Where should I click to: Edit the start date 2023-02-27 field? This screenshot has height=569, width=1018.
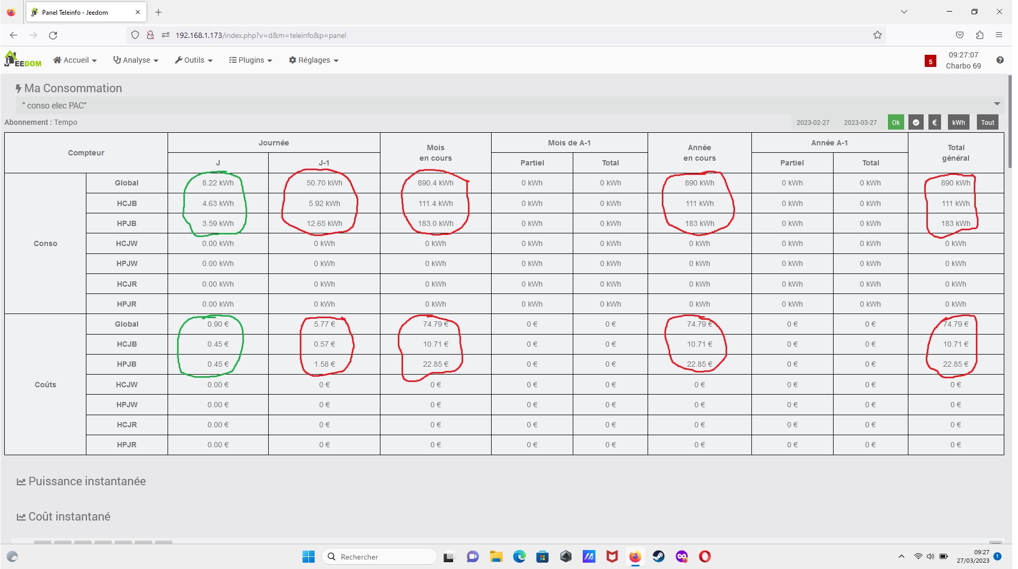[x=813, y=123]
